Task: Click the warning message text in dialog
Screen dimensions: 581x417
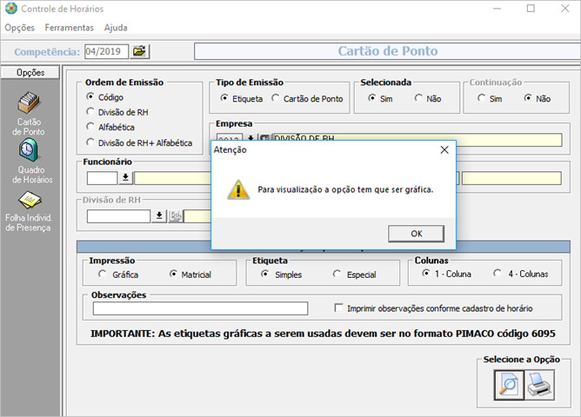Action: click(x=345, y=189)
